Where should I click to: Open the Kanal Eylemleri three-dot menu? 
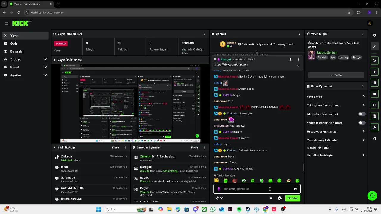[363, 86]
